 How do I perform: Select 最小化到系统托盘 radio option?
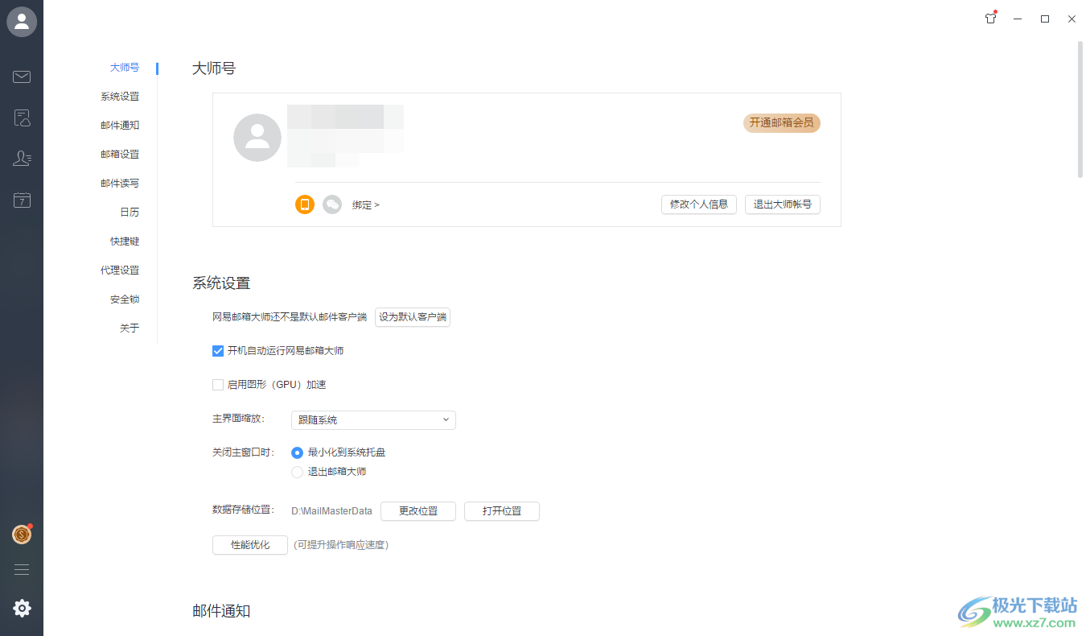tap(297, 452)
